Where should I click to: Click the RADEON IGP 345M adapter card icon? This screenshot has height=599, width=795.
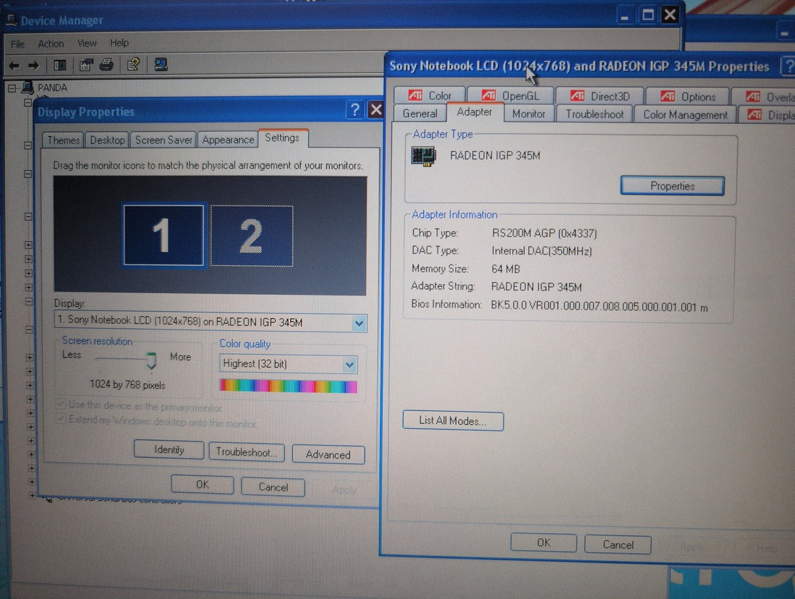pyautogui.click(x=424, y=156)
